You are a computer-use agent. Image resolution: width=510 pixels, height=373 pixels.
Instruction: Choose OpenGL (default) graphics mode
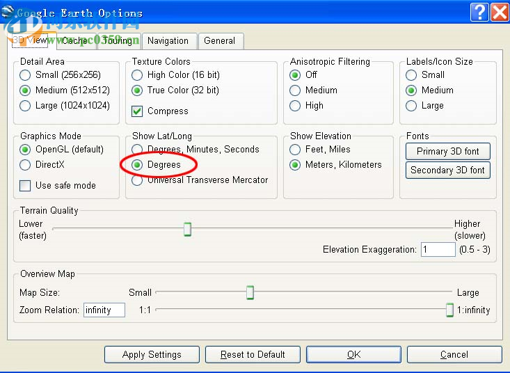pyautogui.click(x=62, y=150)
